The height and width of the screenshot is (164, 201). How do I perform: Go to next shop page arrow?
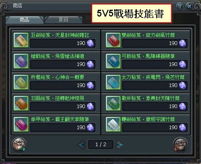tap(120, 145)
